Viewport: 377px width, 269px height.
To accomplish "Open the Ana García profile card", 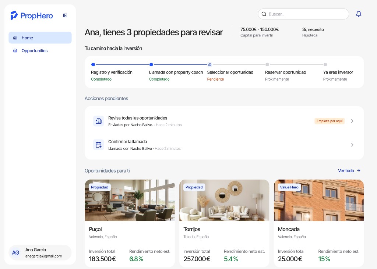I will coord(40,252).
